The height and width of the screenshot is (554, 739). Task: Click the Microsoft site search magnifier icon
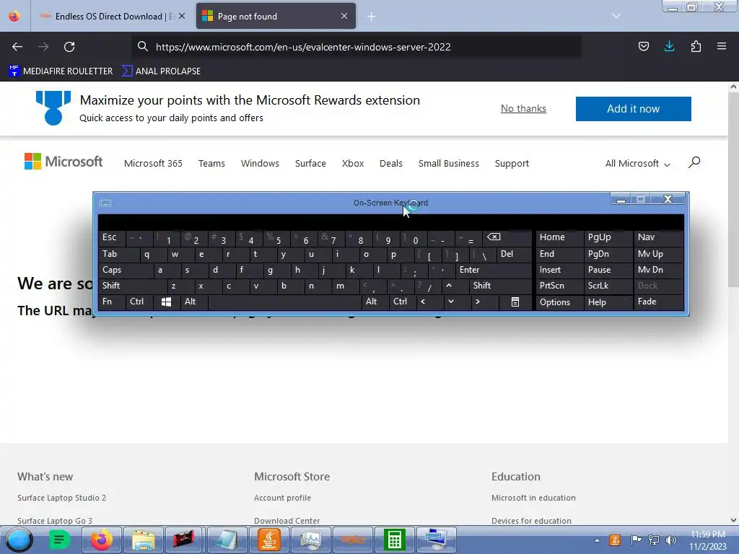click(x=694, y=162)
